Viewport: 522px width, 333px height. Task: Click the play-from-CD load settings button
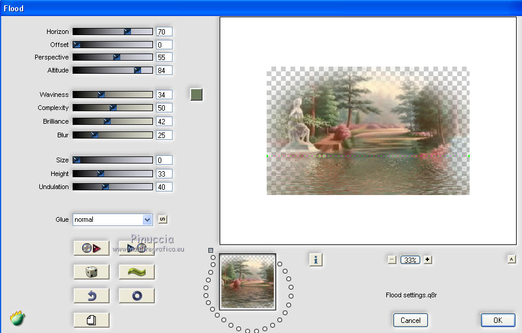(136, 248)
